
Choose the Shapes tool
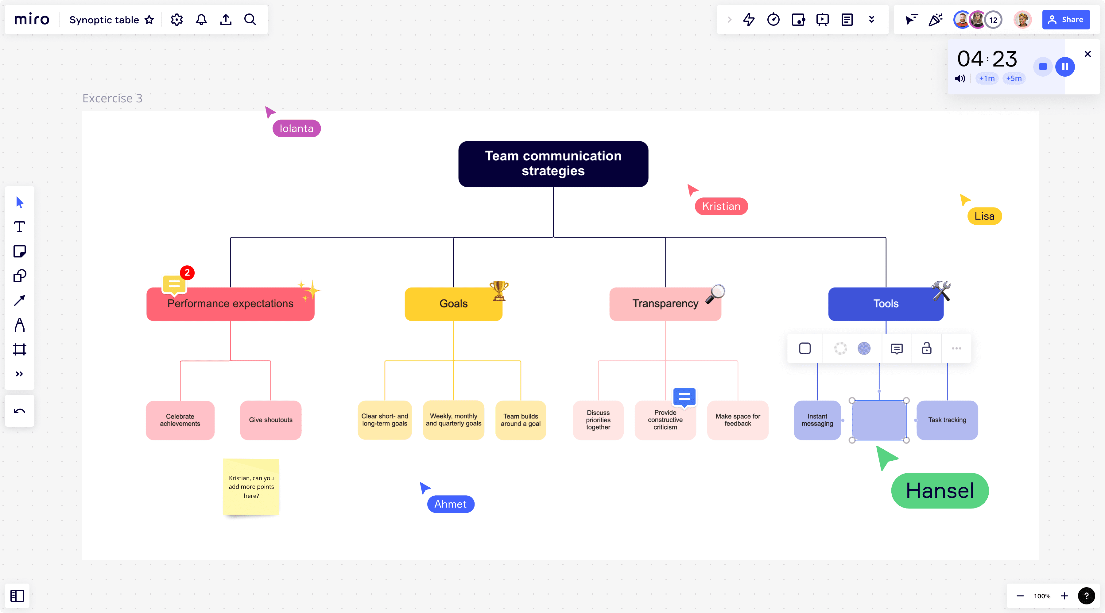19,276
